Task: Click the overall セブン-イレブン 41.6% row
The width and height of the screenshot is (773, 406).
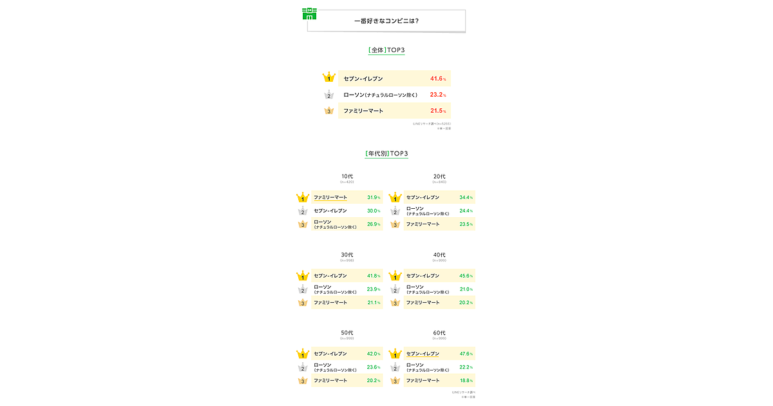Action: (394, 79)
